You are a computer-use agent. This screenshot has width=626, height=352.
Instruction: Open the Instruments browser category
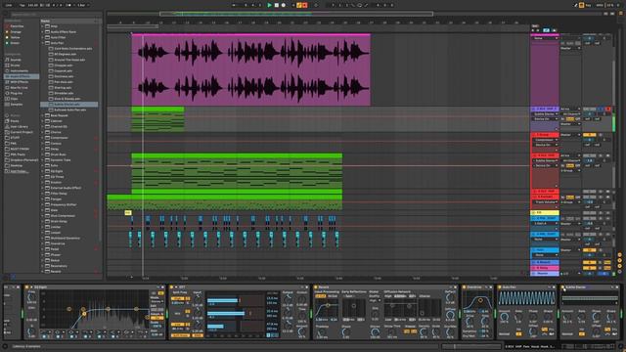[19, 71]
